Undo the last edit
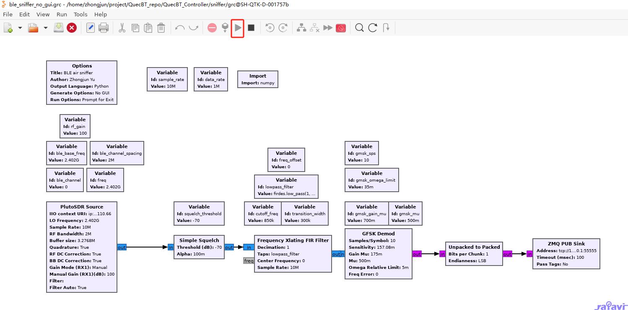 point(180,28)
